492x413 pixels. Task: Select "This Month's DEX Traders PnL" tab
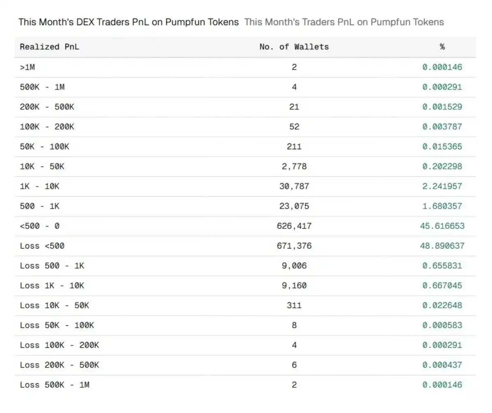[128, 22]
